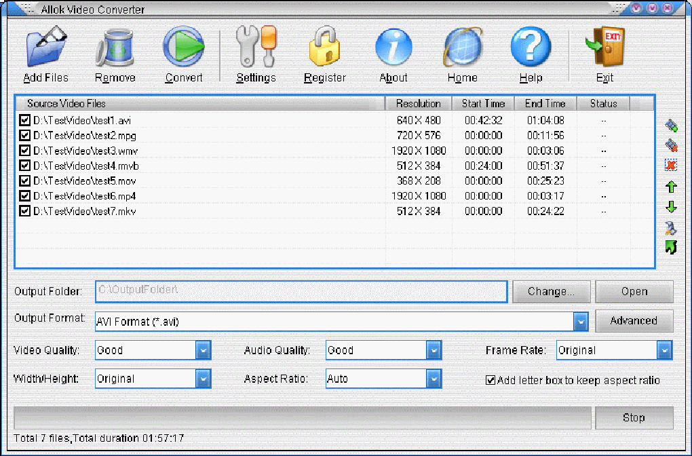The height and width of the screenshot is (456, 692).
Task: Open Advanced format options
Action: [x=634, y=320]
